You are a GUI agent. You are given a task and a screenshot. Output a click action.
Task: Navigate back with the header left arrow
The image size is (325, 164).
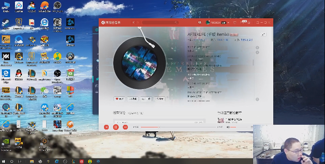133,22
